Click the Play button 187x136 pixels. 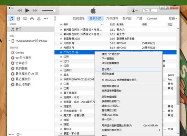click(27, 10)
